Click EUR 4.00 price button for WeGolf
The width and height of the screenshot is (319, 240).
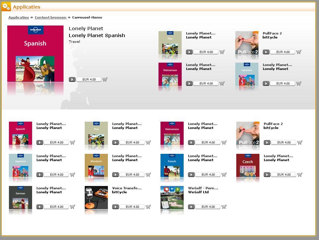point(208,207)
